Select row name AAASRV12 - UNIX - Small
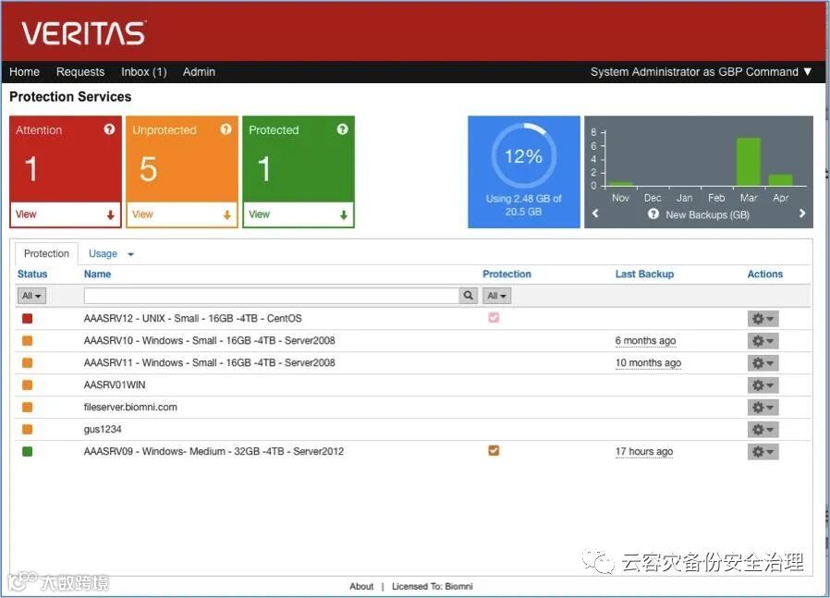This screenshot has width=830, height=598. click(192, 319)
